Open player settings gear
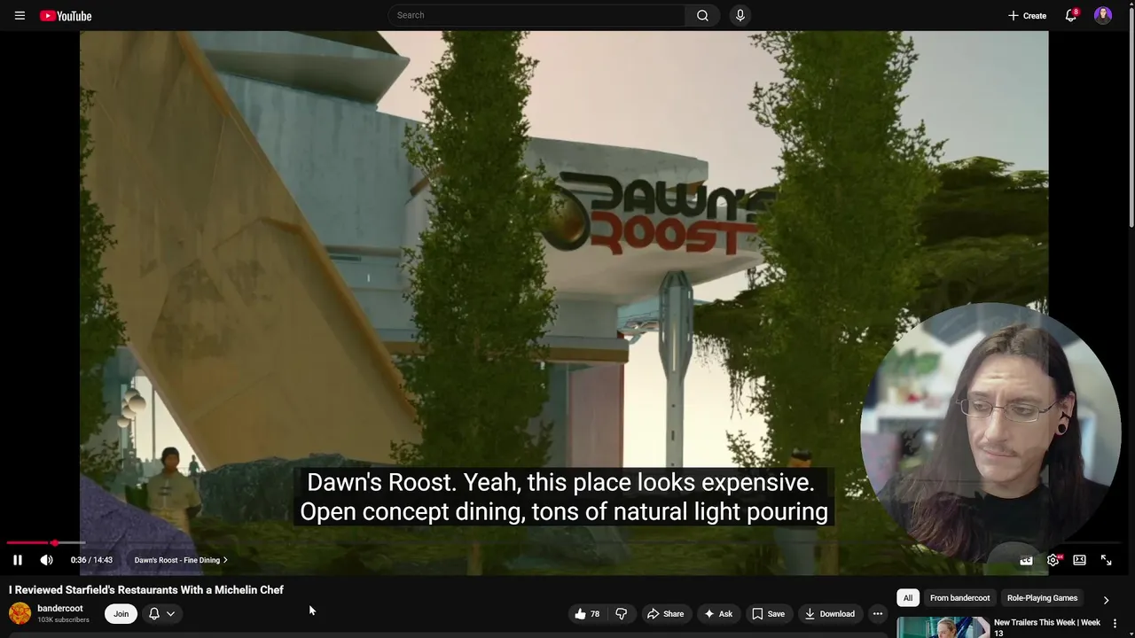Image resolution: width=1135 pixels, height=638 pixels. pos(1053,560)
